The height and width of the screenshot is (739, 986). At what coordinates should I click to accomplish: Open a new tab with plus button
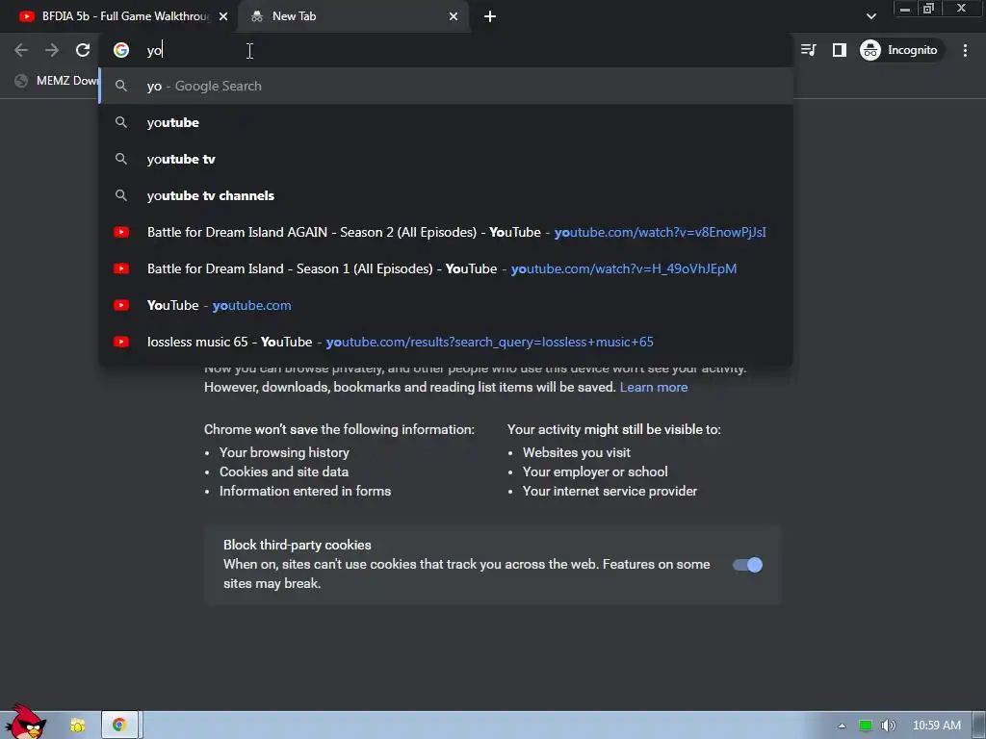pos(490,16)
